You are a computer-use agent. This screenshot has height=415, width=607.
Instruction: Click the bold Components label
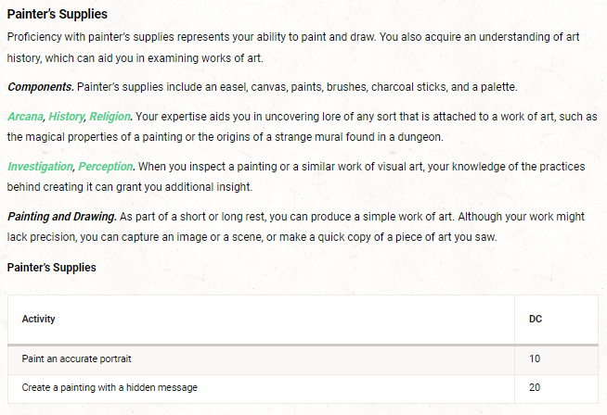[41, 86]
